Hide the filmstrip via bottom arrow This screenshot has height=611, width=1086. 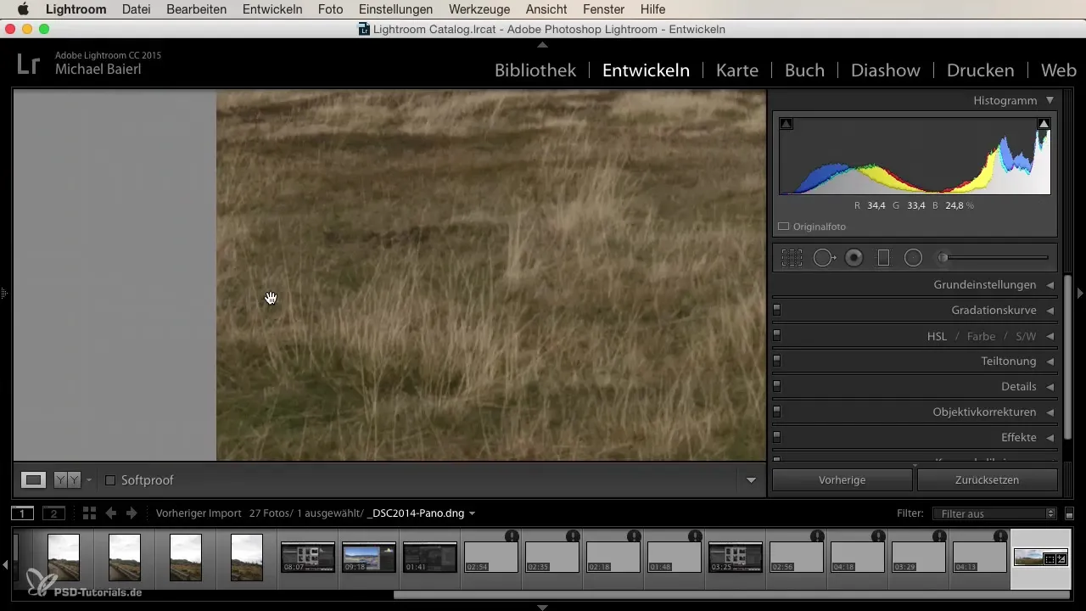[543, 607]
